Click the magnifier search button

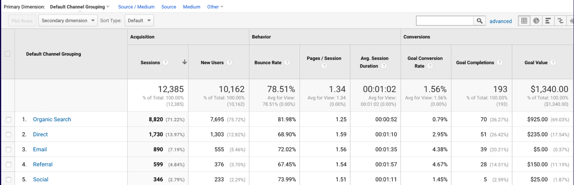(479, 21)
